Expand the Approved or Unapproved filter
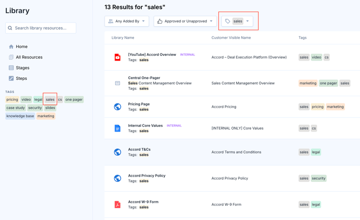Image resolution: width=360 pixels, height=220 pixels. [185, 21]
